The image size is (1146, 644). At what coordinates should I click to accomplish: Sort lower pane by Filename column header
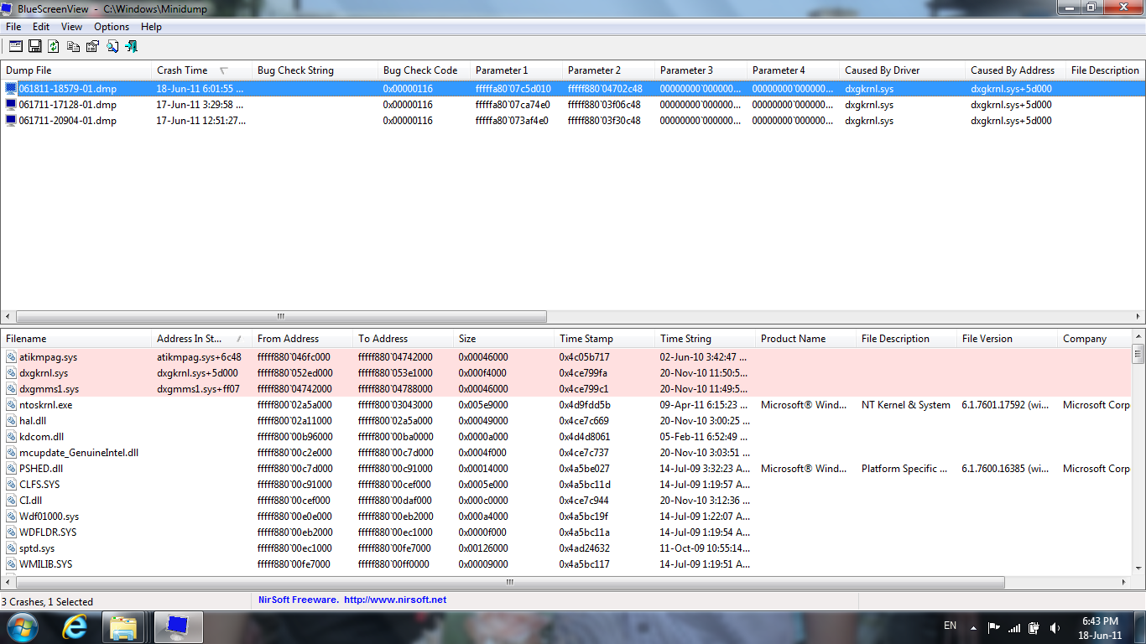tap(76, 339)
